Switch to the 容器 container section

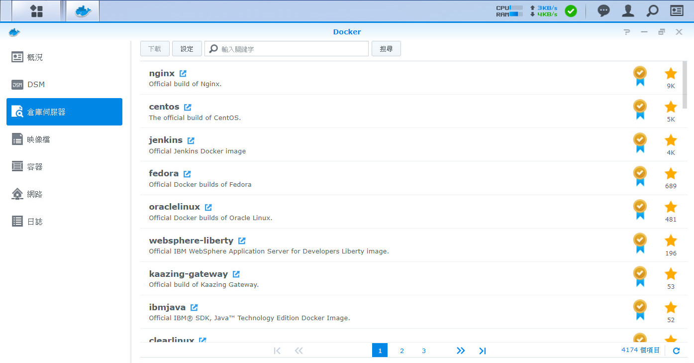65,167
